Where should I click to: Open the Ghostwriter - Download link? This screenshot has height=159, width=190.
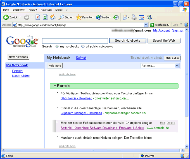(x=76, y=98)
